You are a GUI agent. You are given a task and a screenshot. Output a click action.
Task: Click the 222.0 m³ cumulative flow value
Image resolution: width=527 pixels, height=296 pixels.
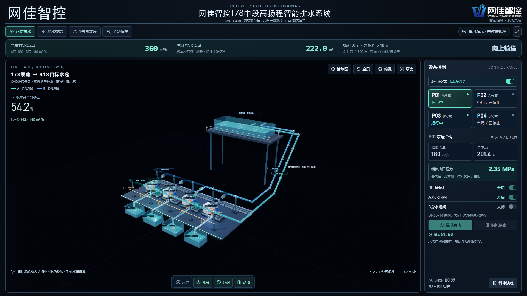click(x=319, y=49)
